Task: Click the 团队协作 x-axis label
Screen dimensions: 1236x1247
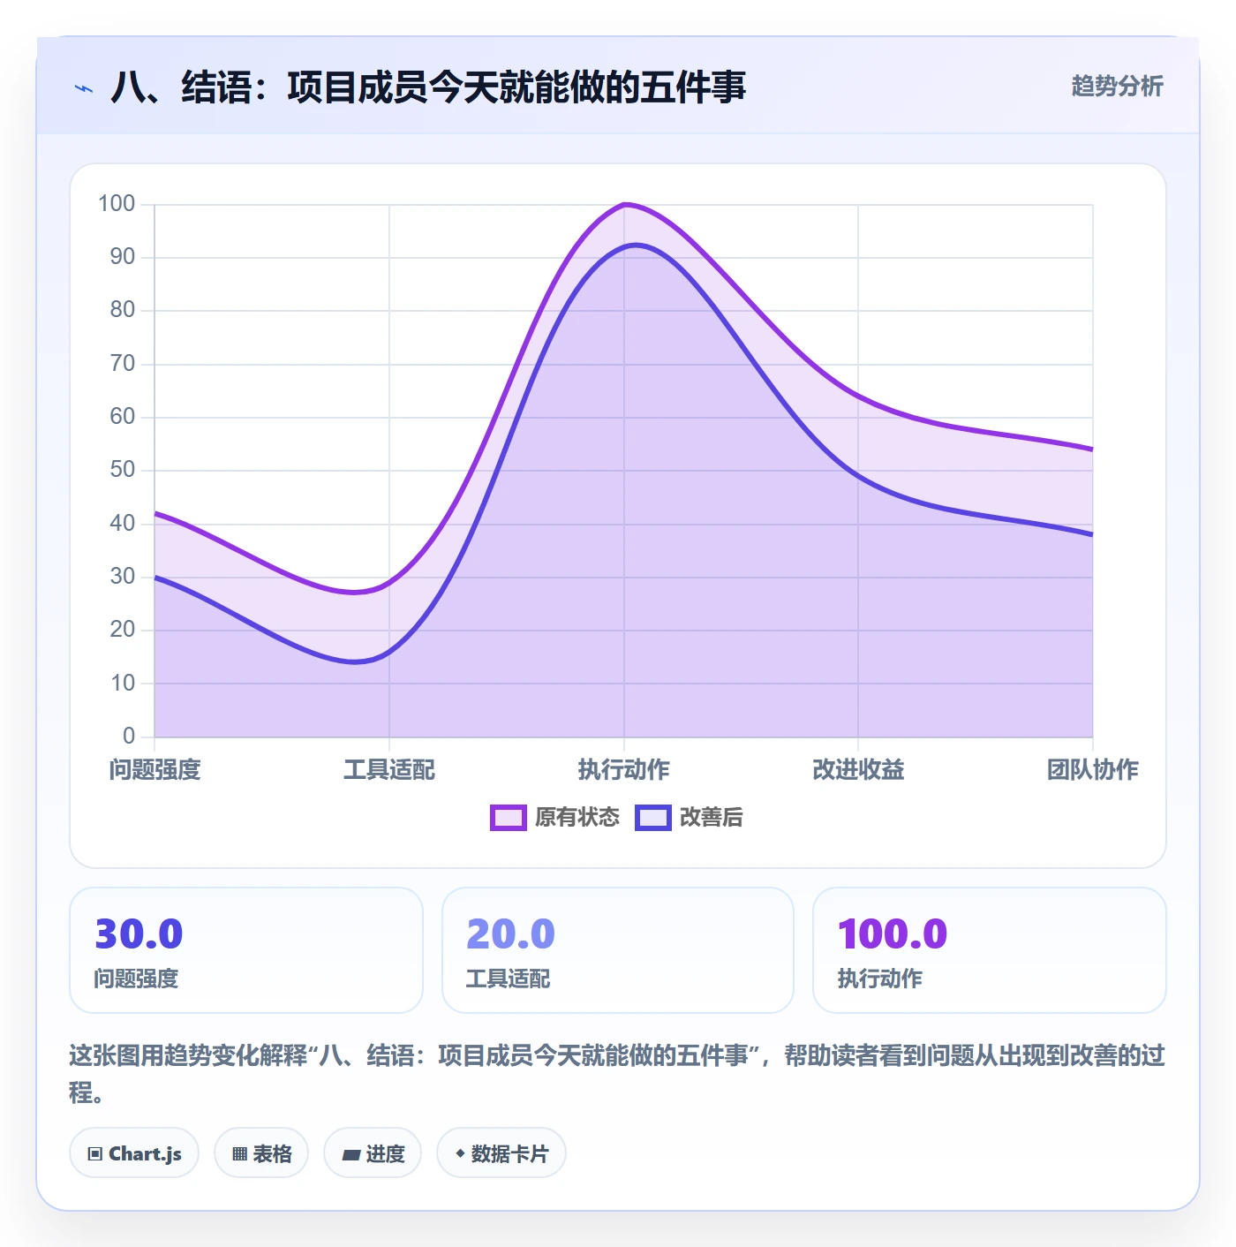Action: tap(1093, 770)
